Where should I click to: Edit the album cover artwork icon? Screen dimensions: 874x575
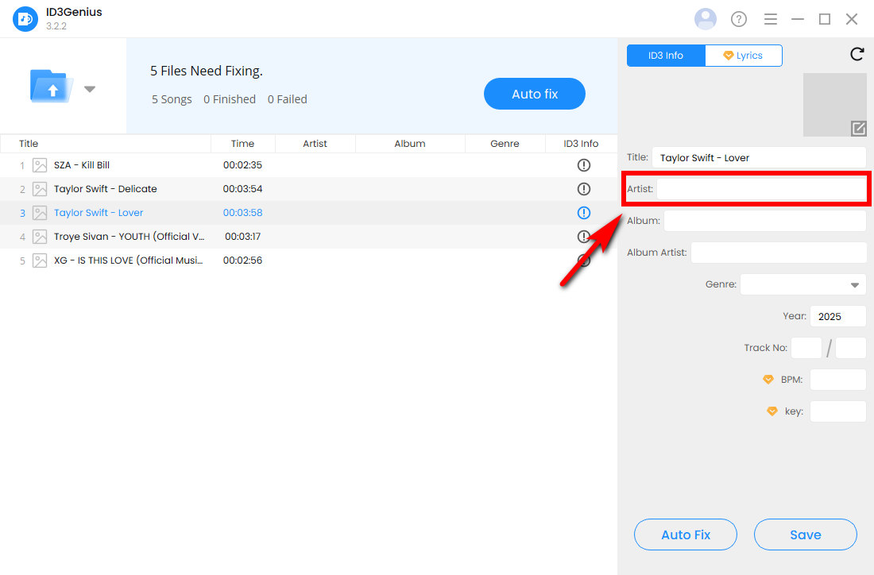858,129
